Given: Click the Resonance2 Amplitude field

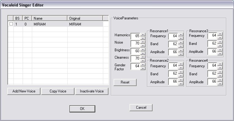Looking at the screenshot, I should (173, 82).
